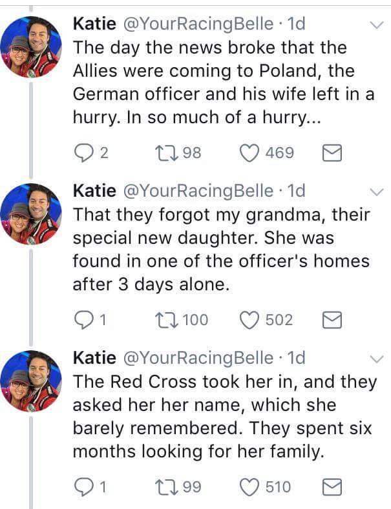Expand the second tweet's chevron menu
The image size is (391, 509).
click(374, 193)
